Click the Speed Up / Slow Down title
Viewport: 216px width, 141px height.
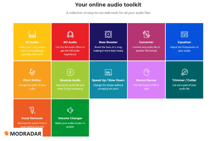pyautogui.click(x=108, y=80)
